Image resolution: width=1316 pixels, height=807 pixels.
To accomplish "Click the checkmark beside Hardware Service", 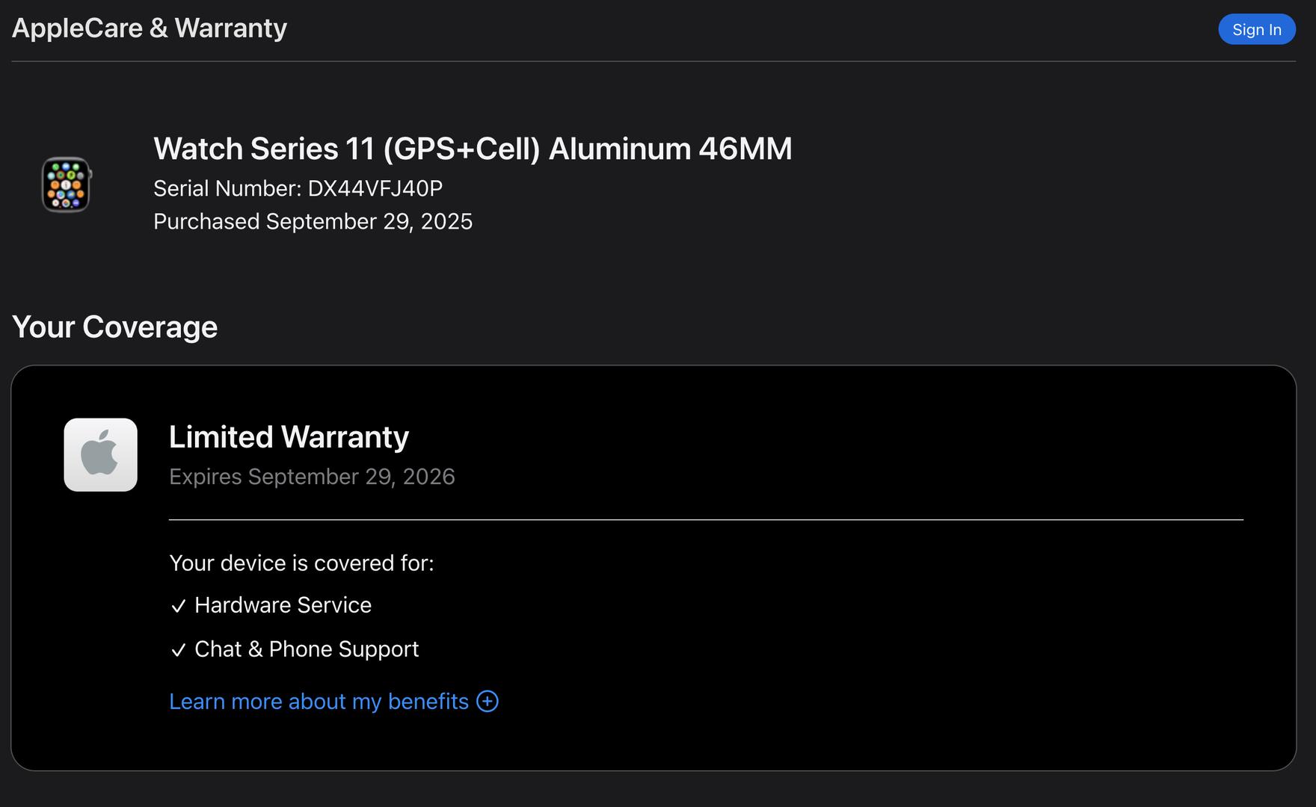I will (x=178, y=606).
